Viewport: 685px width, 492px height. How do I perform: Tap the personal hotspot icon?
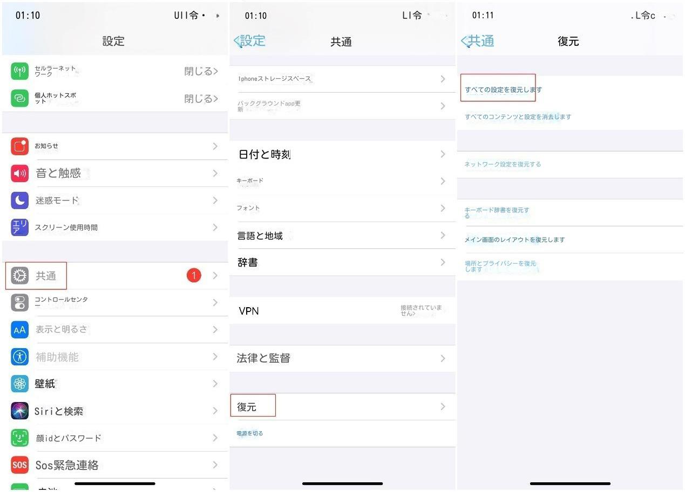20,98
